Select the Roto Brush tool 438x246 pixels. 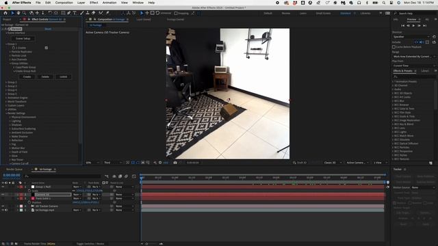[x=101, y=13]
